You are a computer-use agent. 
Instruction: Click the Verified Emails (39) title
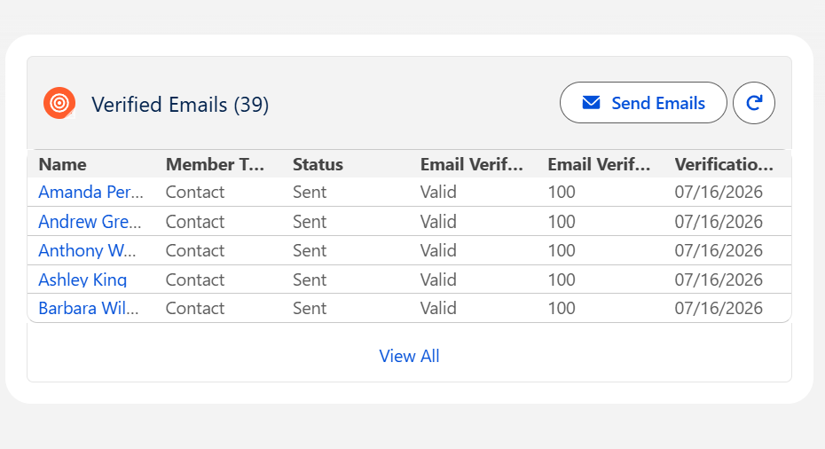click(x=180, y=104)
